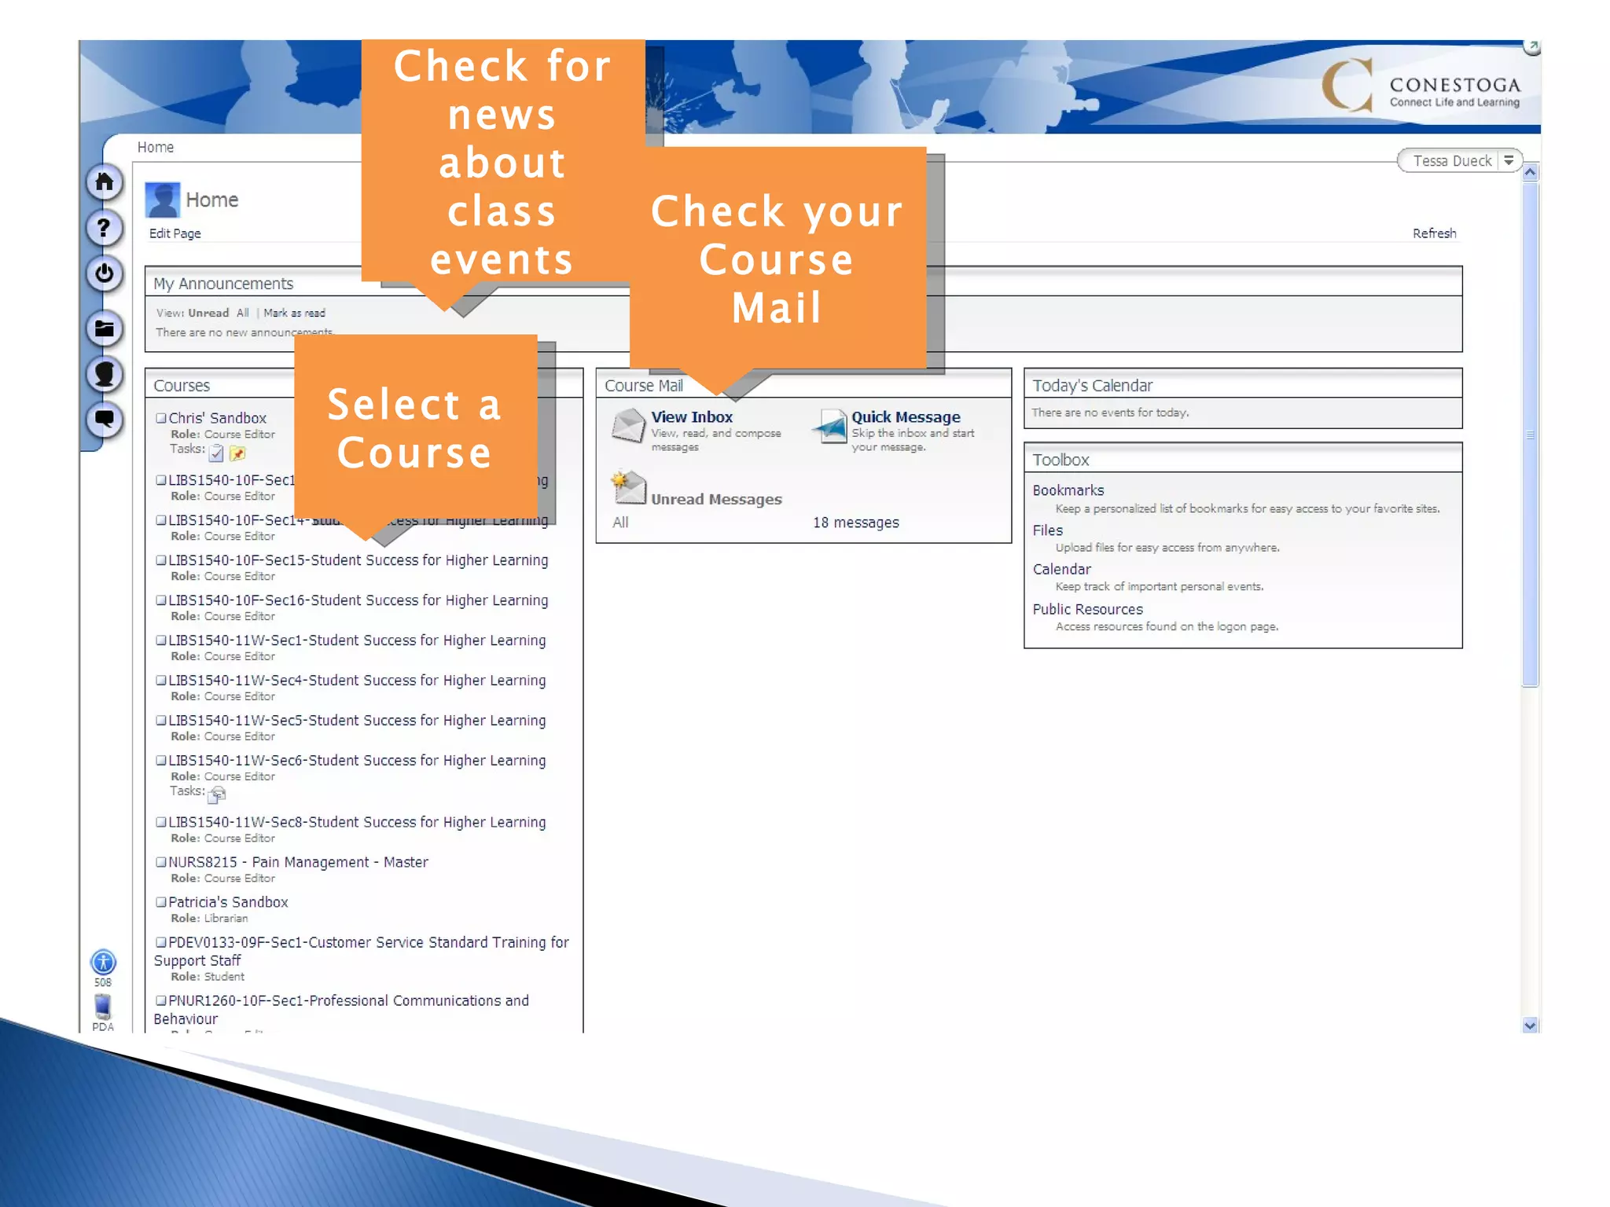Screen dimensions: 1610x1207
Task: Click 'There are no events for today.' text
Action: (1110, 413)
